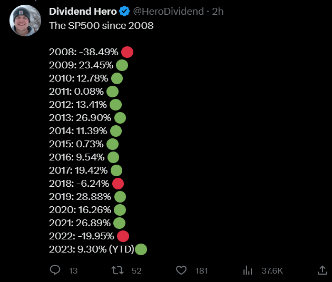Click the green circle beside 2009
The width and height of the screenshot is (332, 282).
click(x=122, y=65)
